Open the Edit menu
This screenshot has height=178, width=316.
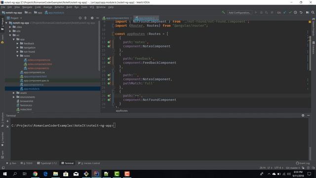[10, 7]
